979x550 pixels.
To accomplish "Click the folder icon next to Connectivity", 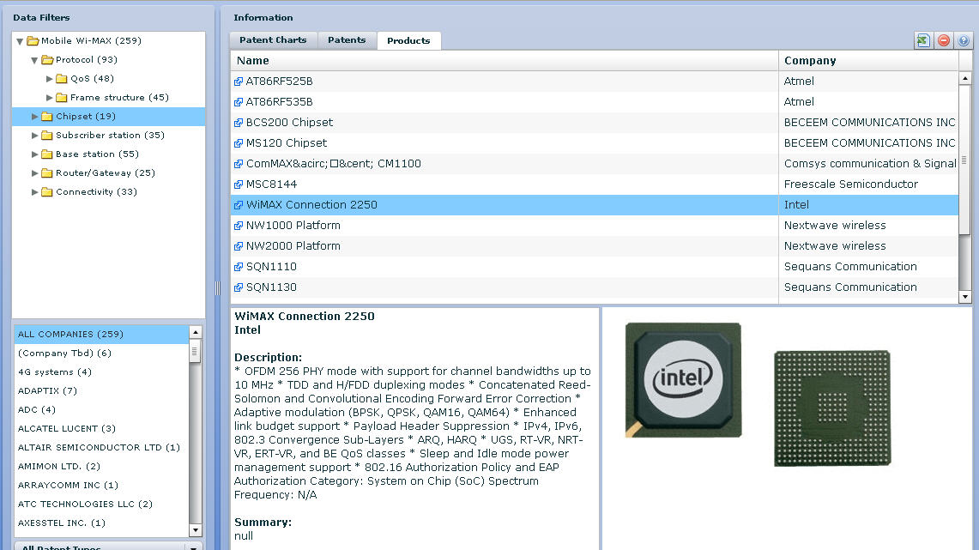I will (46, 192).
